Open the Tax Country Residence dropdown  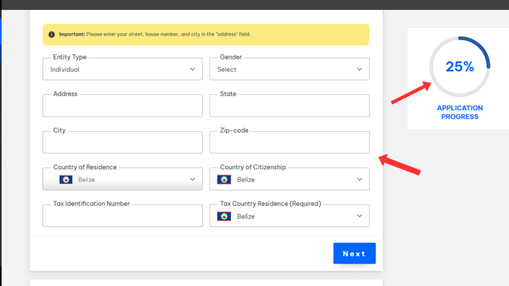[x=289, y=216]
